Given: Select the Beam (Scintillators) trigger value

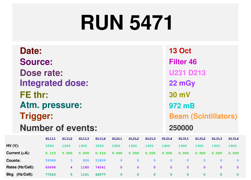Looking at the screenshot, I should (203, 116).
